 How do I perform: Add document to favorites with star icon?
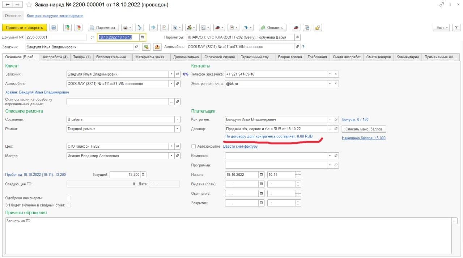click(x=29, y=5)
